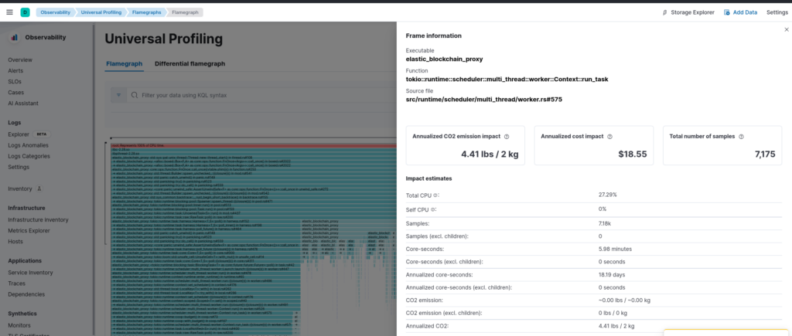The image size is (792, 336).
Task: Click the root frame in the flamegraph
Action: click(254, 145)
